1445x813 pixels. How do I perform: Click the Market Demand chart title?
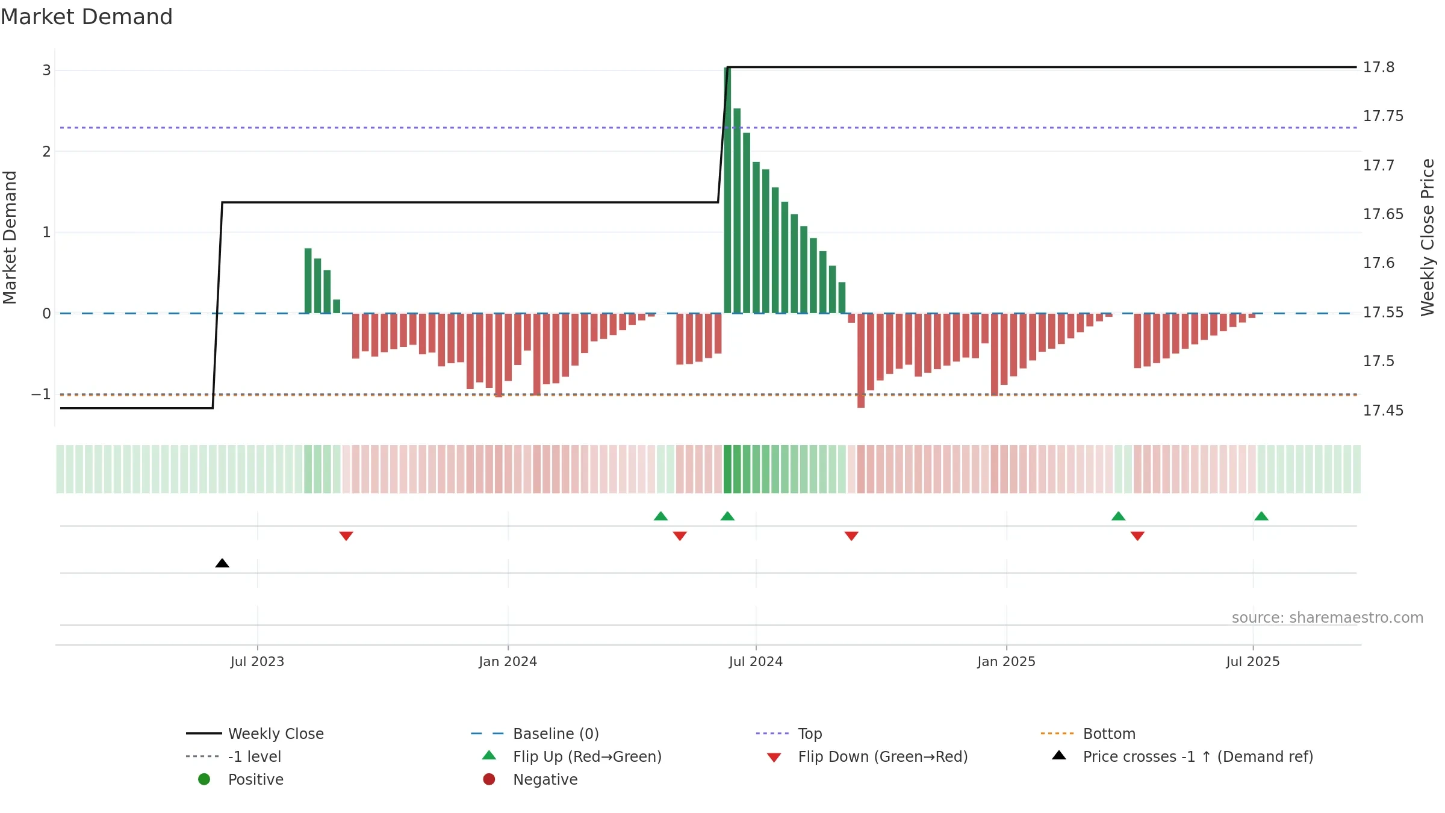87,17
